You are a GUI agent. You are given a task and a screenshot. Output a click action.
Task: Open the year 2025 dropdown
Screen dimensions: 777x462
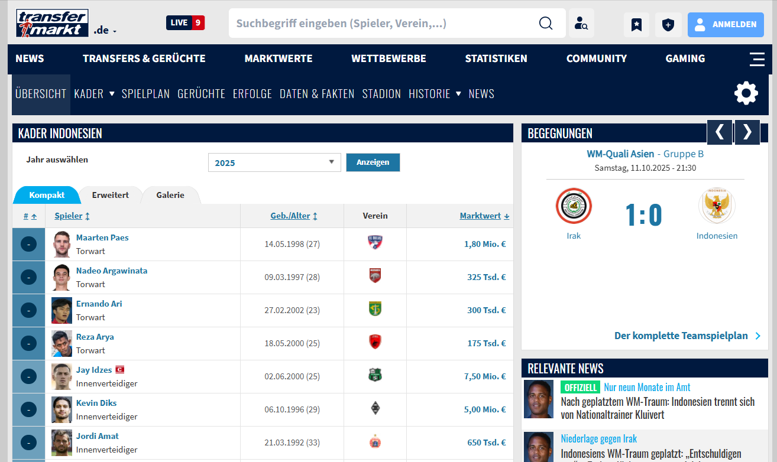click(x=274, y=162)
